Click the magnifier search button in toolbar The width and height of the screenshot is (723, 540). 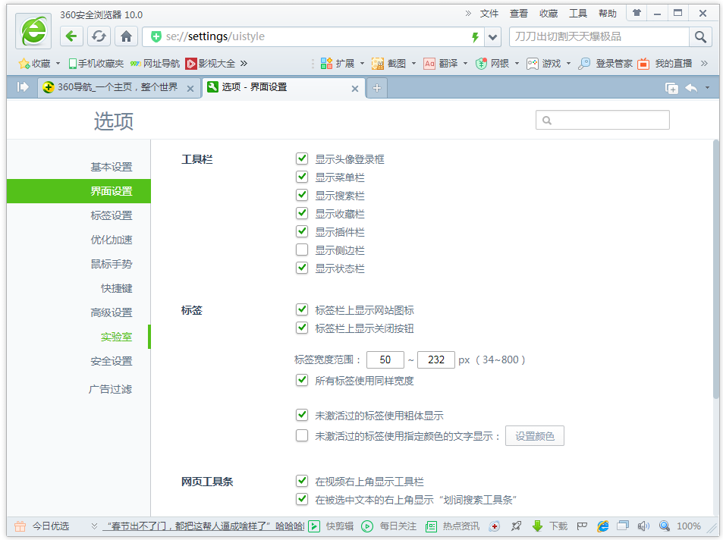pos(699,36)
